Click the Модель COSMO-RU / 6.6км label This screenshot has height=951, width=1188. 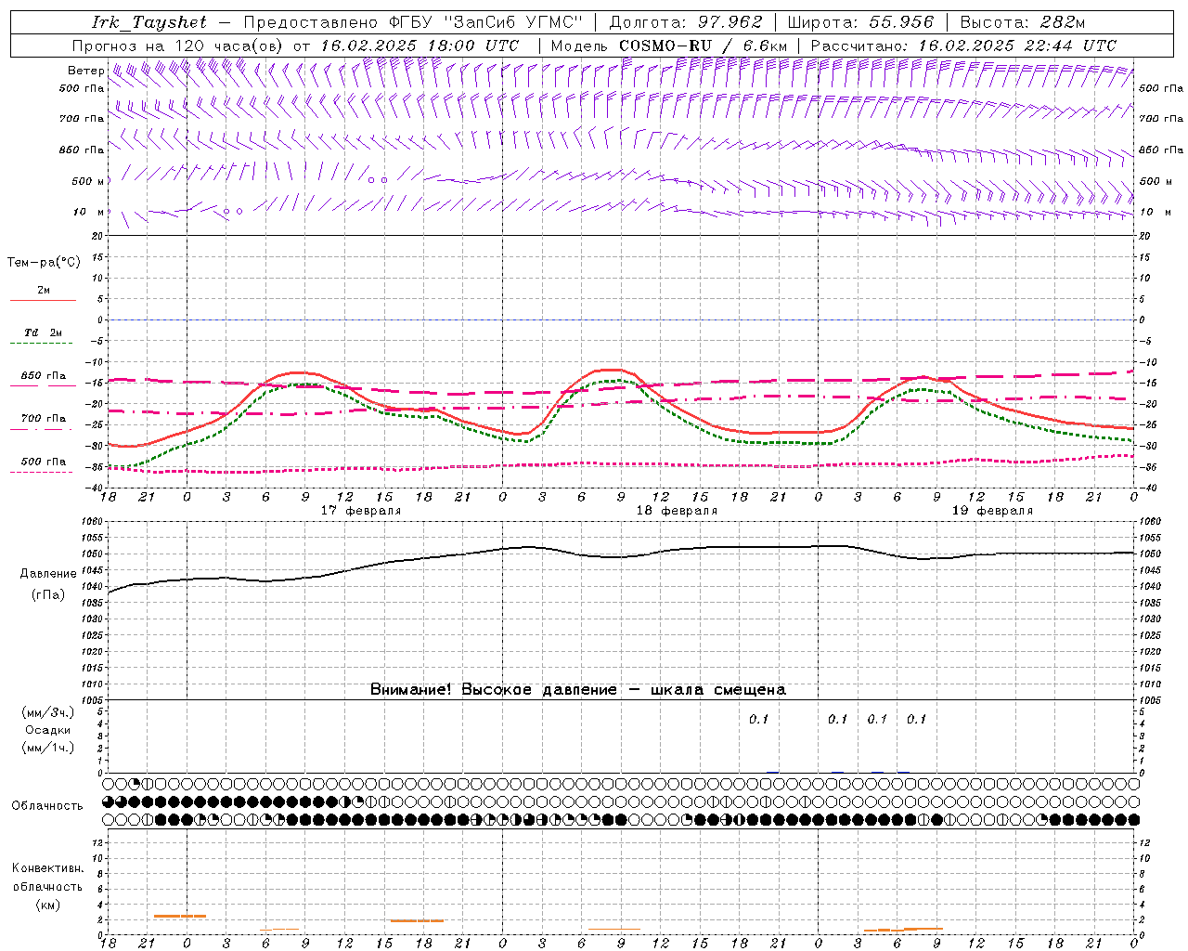coord(668,46)
